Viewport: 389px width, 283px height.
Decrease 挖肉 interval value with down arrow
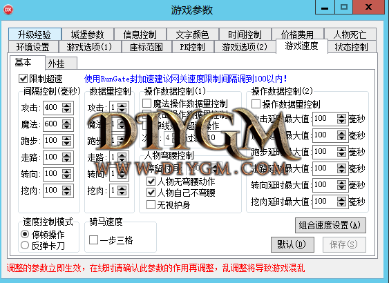(x=66, y=193)
